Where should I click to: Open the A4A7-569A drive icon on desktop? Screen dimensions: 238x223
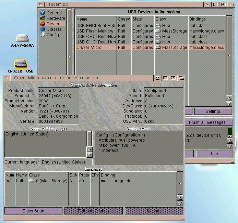click(22, 38)
